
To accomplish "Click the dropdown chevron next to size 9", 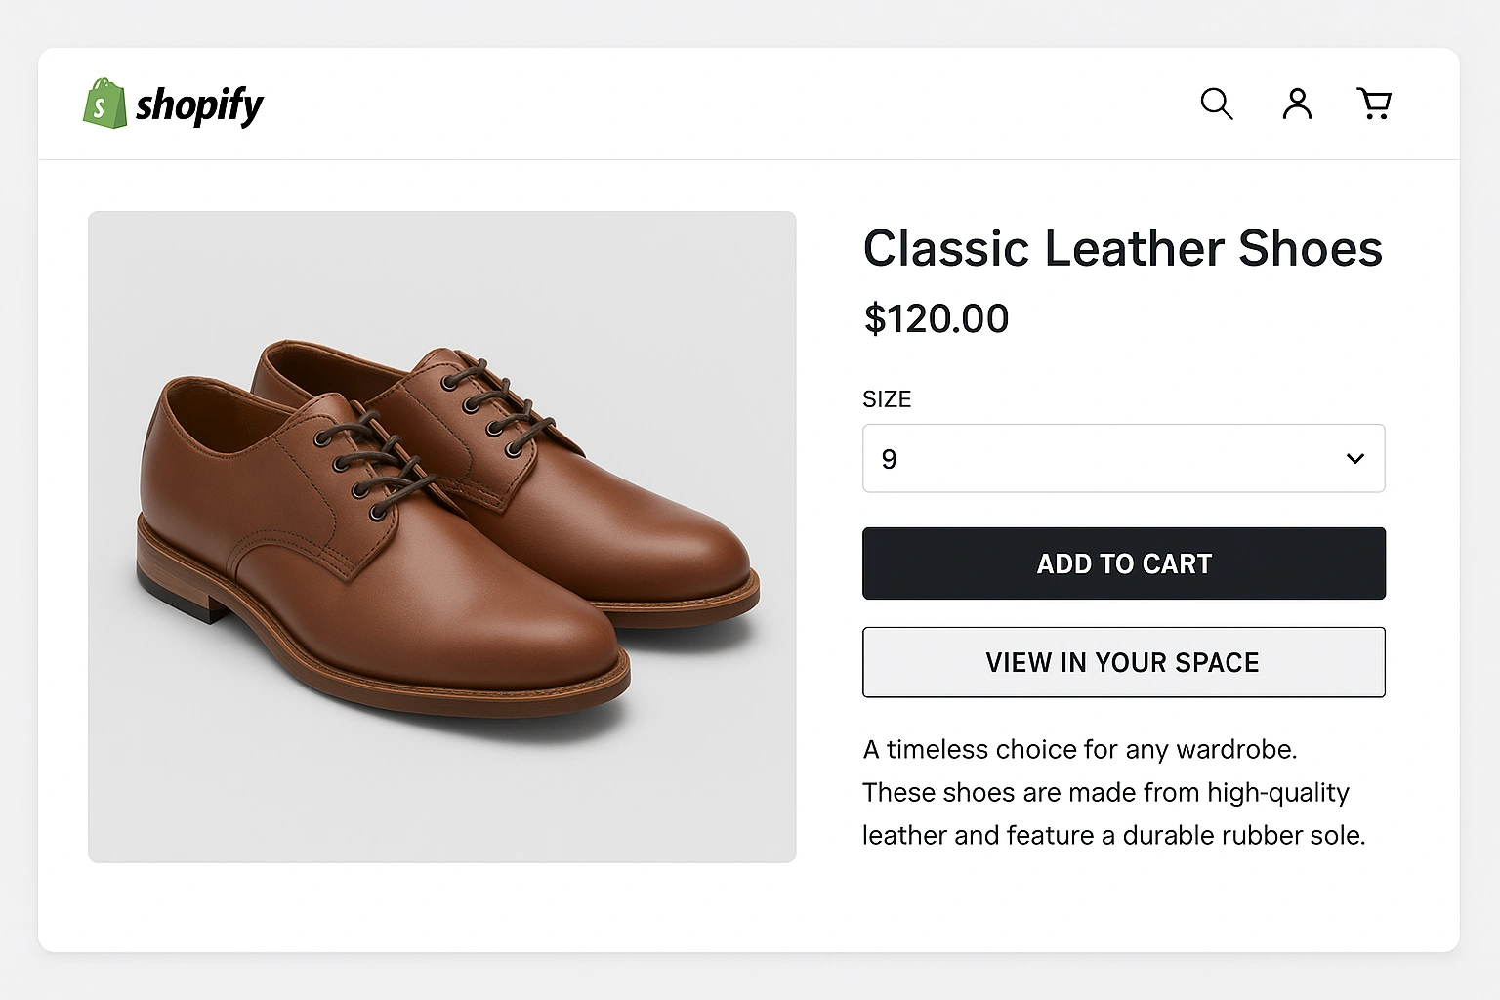I will tap(1354, 458).
